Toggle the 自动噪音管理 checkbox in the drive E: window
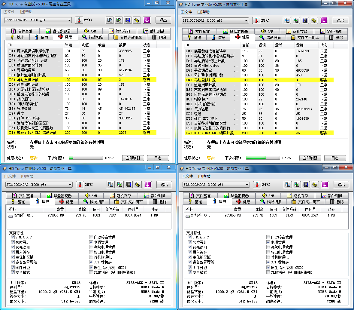 tap(91, 237)
